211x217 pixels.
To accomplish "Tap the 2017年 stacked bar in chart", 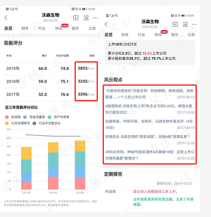I will point(26,168).
